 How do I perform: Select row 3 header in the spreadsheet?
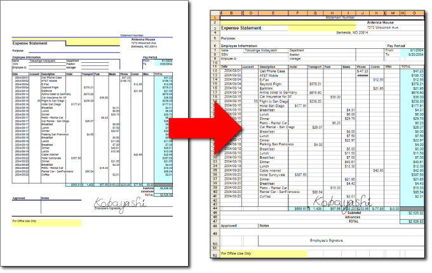[215, 28]
